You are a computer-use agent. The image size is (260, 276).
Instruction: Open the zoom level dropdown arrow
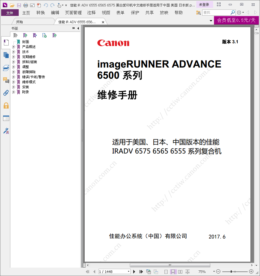pyautogui.click(x=214, y=272)
